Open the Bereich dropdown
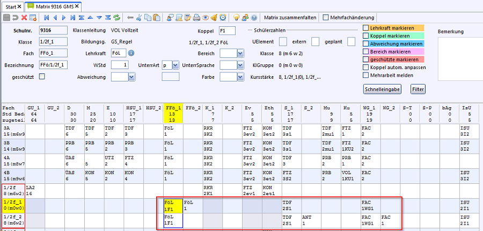Screen dimensions: 483x231 pos(240,54)
